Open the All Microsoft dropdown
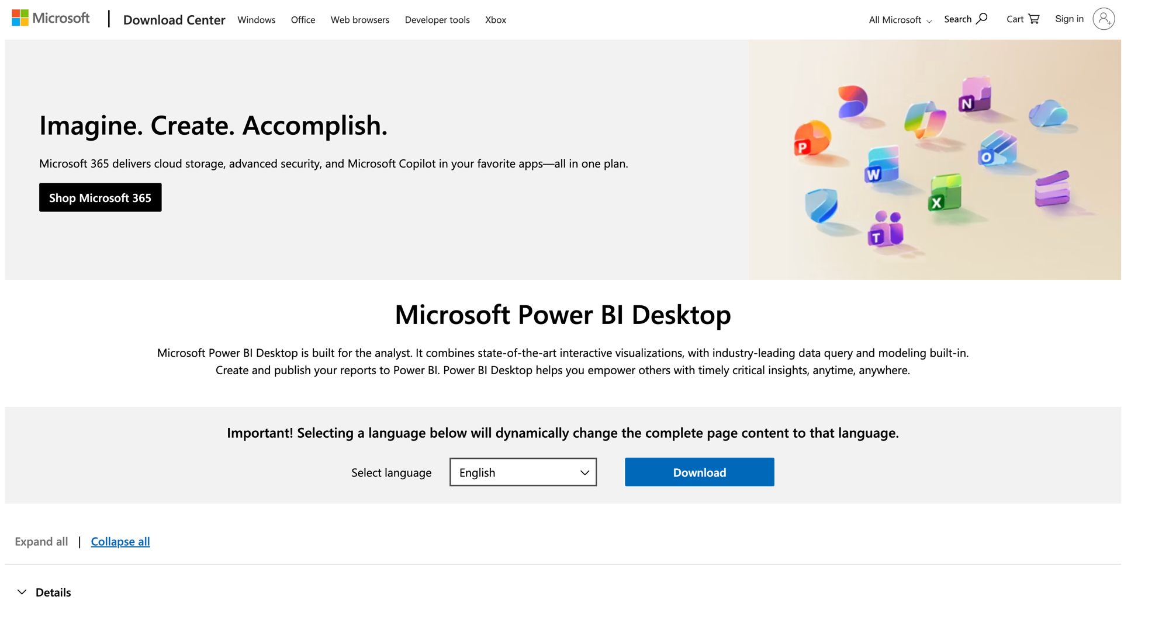 coord(898,20)
